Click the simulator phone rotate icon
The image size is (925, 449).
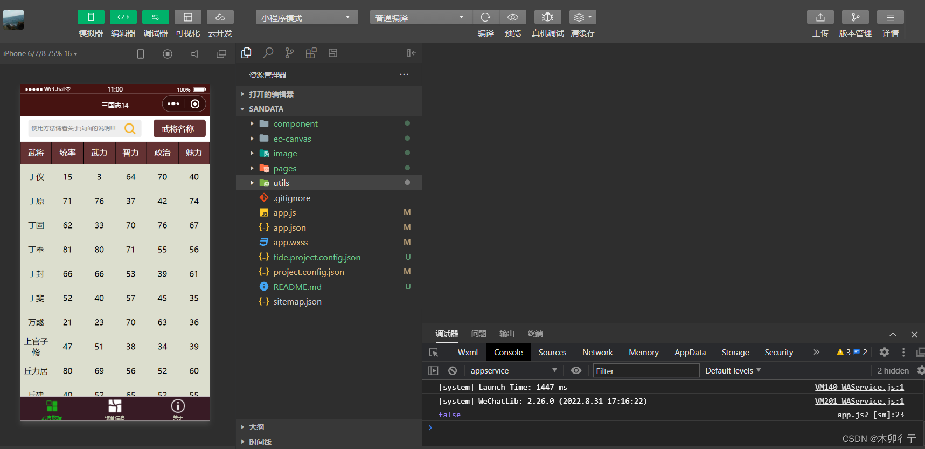(x=141, y=54)
